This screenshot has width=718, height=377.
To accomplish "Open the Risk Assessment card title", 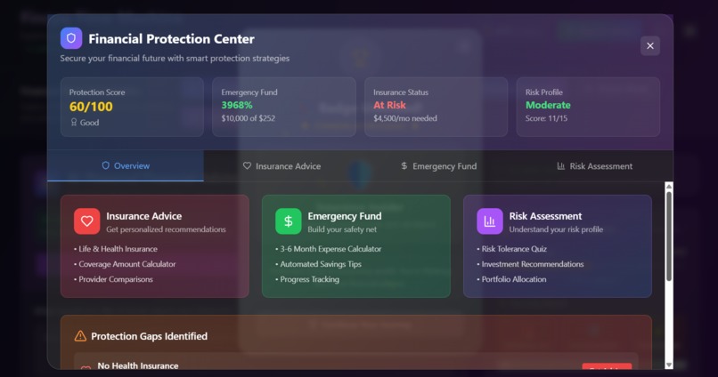I will [545, 216].
